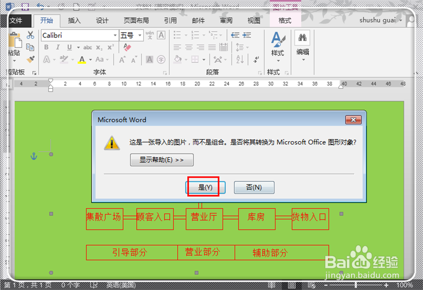423x290 pixels.
Task: Align text right
Action: point(200,47)
